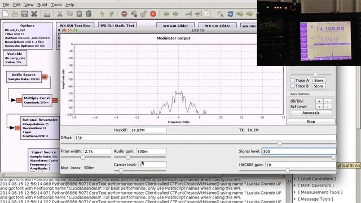Kill the running flow graph with red X icon
This screenshot has height=203, width=361.
tap(153, 14)
